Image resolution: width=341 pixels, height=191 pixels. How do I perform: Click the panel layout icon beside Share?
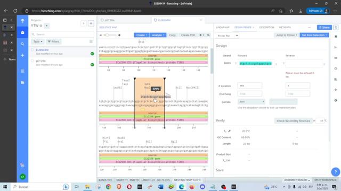coord(336,28)
